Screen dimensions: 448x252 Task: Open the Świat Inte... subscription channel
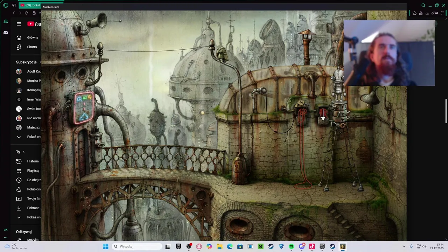[28, 109]
